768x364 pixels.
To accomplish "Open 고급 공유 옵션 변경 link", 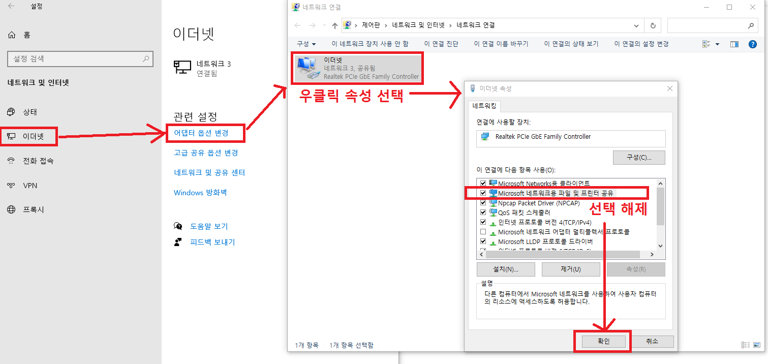I will tap(206, 153).
